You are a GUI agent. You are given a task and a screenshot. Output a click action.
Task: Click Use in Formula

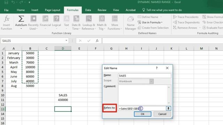150,22
